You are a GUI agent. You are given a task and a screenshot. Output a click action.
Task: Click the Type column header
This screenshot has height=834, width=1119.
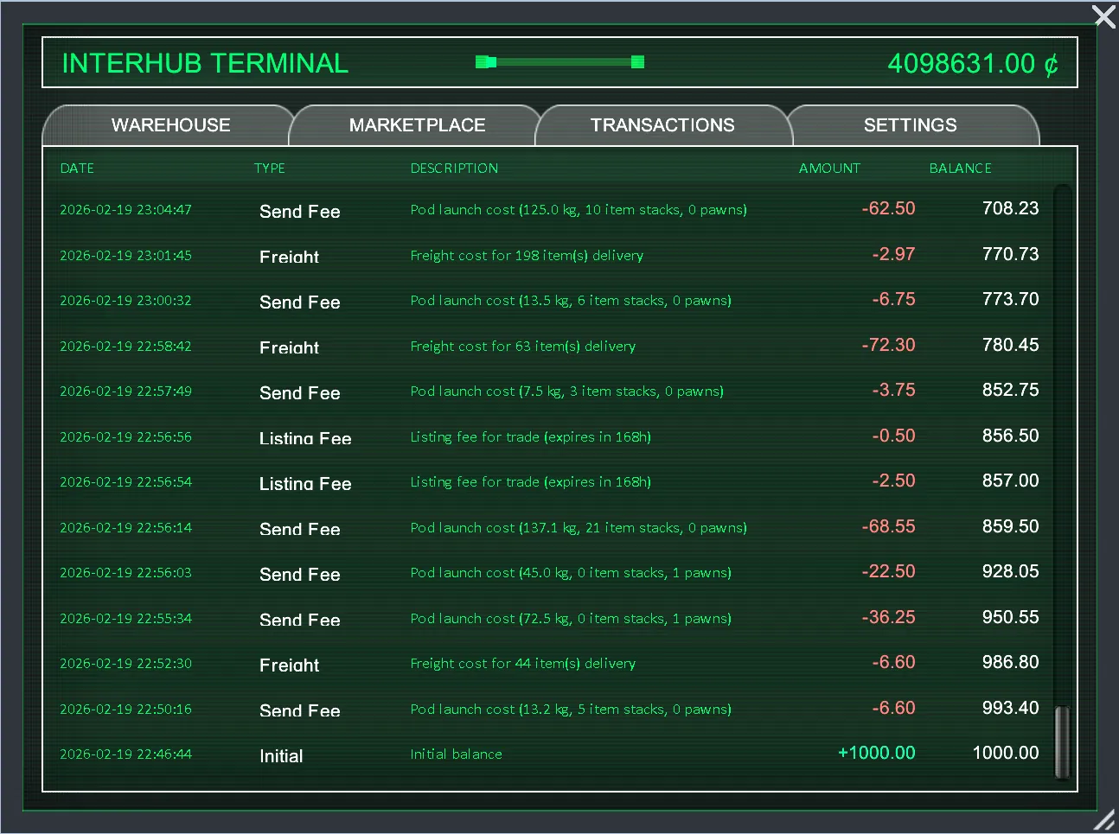point(269,169)
